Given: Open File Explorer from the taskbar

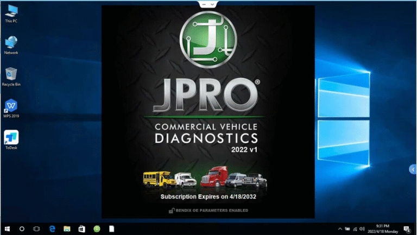Looking at the screenshot, I should [x=67, y=229].
